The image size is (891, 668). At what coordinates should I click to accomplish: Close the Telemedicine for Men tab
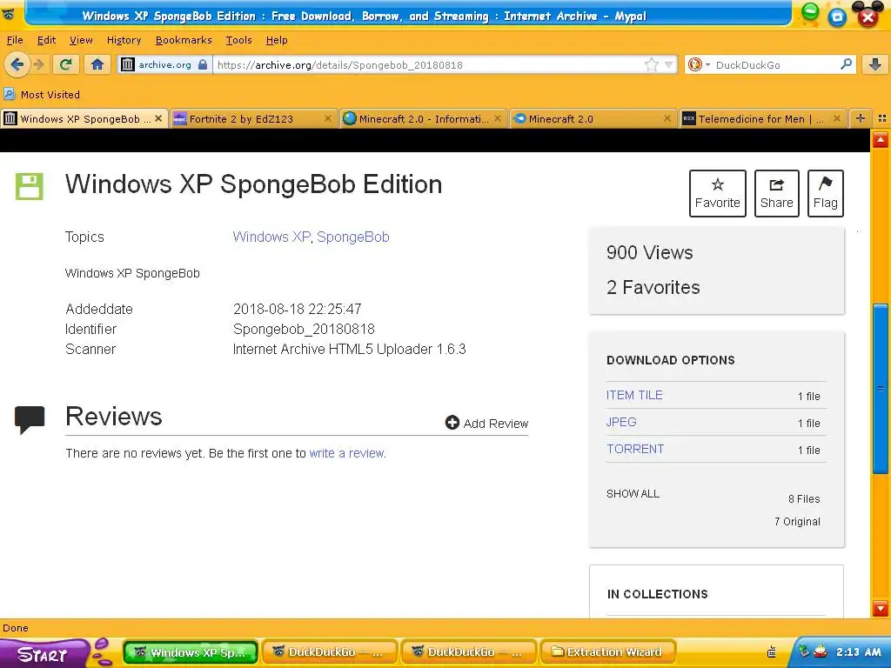point(837,118)
